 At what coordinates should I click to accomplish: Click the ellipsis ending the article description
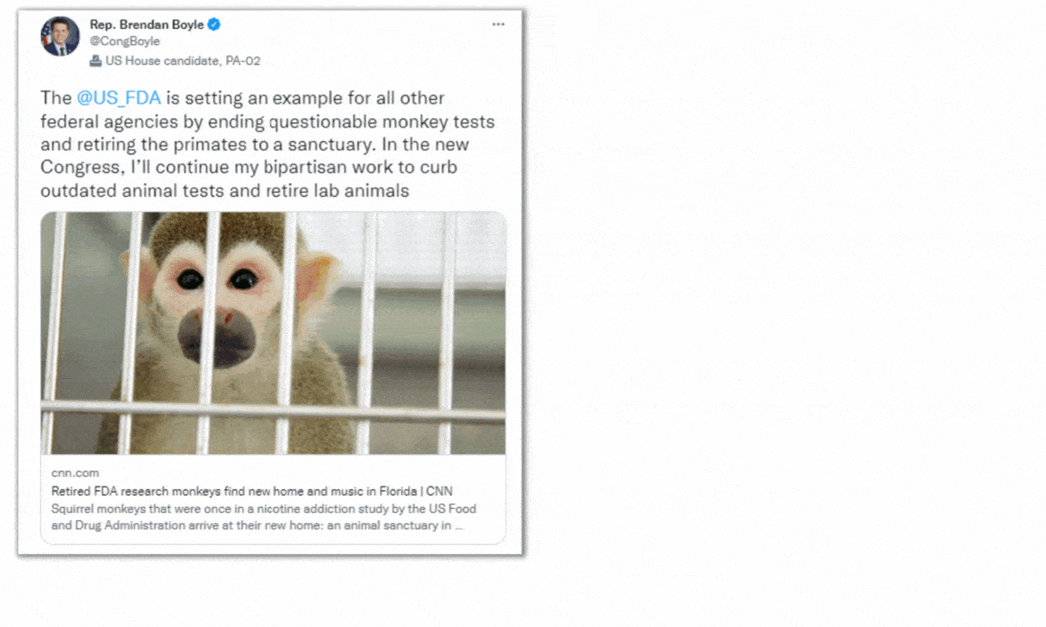[459, 526]
